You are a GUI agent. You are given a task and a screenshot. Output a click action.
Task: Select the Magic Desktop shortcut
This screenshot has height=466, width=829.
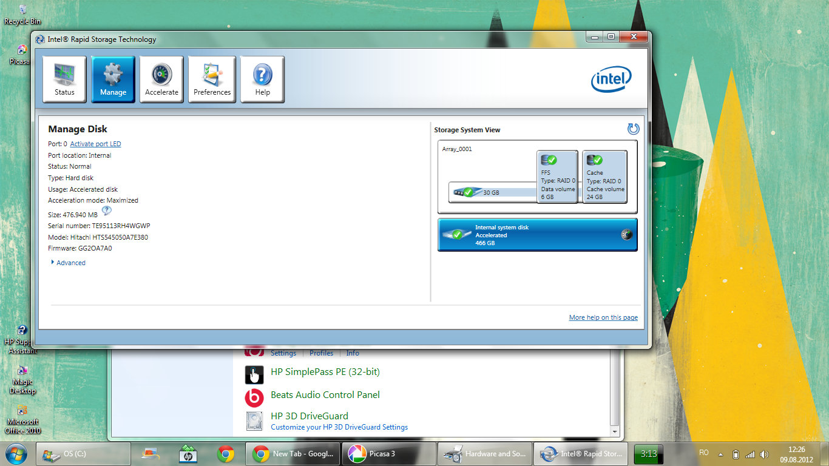point(22,380)
